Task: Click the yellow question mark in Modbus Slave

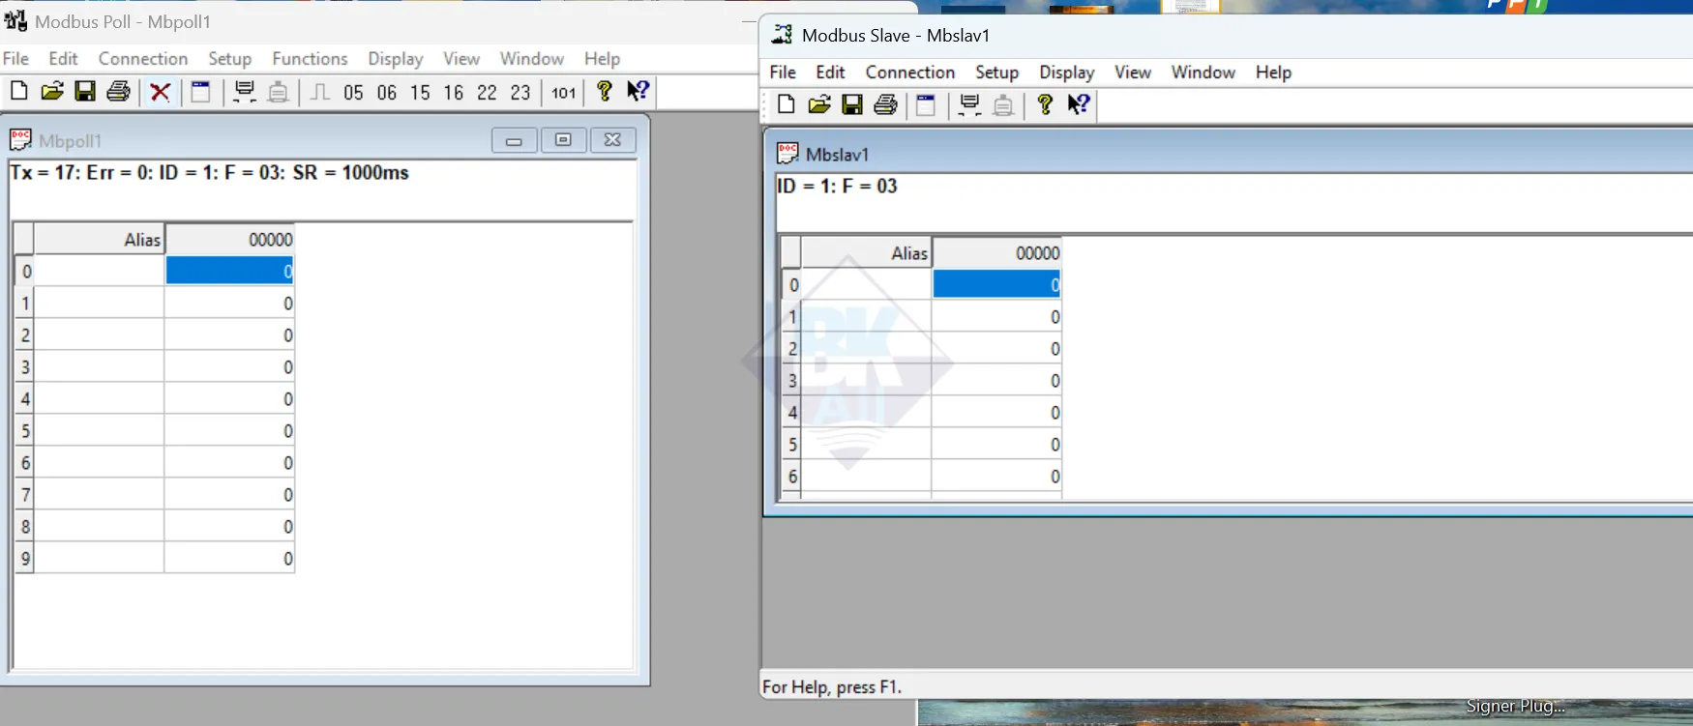Action: (x=1044, y=104)
